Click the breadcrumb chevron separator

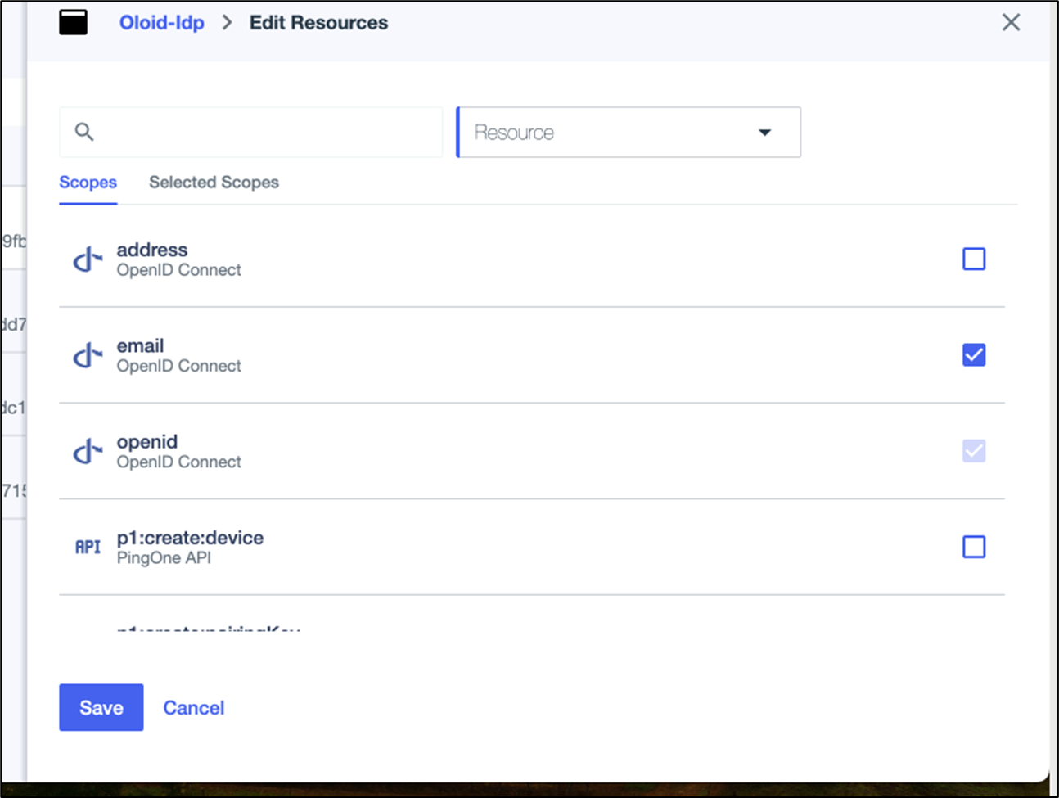pyautogui.click(x=228, y=22)
